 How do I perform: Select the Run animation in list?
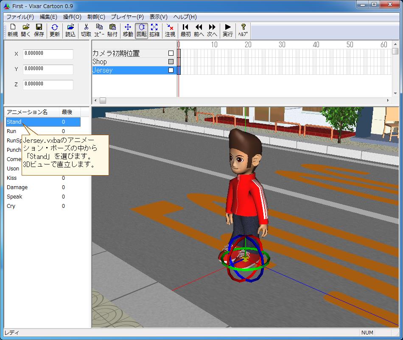point(11,131)
